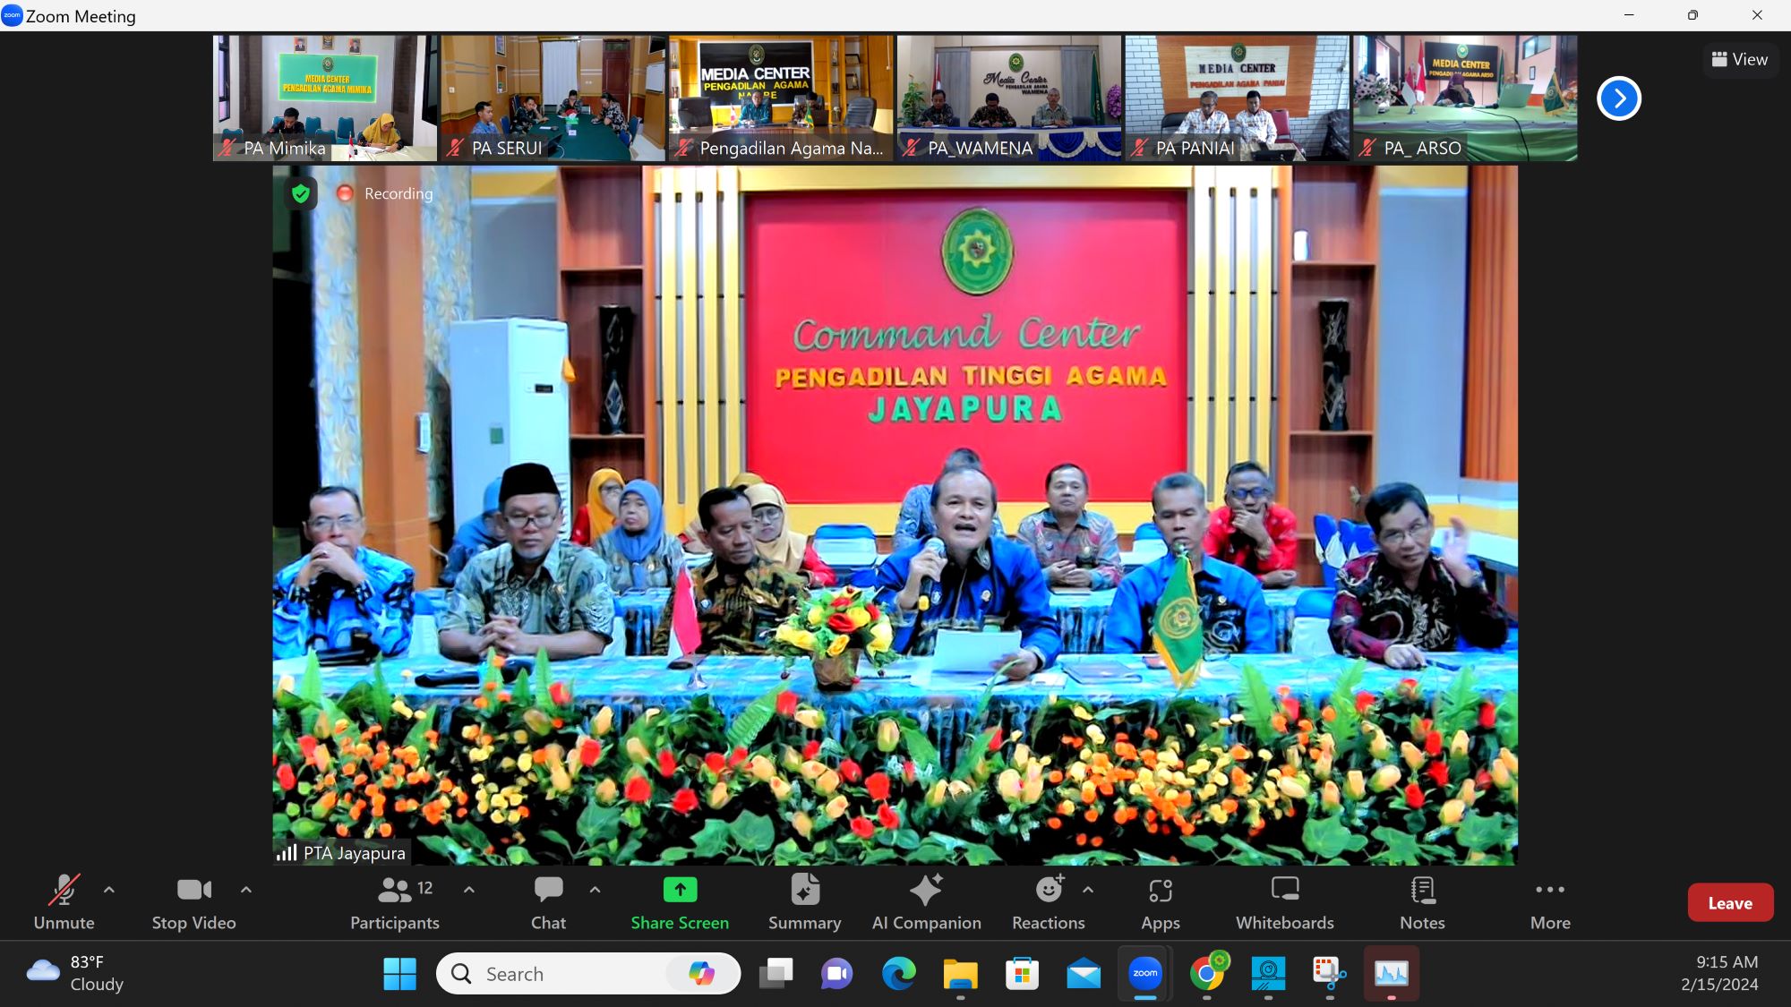Click muted mic icon on PA_WAMENA tile
Image resolution: width=1791 pixels, height=1007 pixels.
pyautogui.click(x=911, y=149)
